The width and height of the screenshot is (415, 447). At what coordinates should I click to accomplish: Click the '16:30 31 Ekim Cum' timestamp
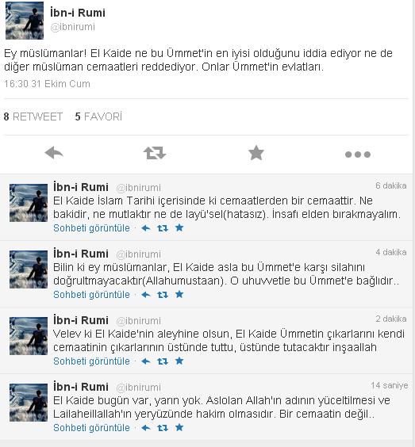(47, 84)
